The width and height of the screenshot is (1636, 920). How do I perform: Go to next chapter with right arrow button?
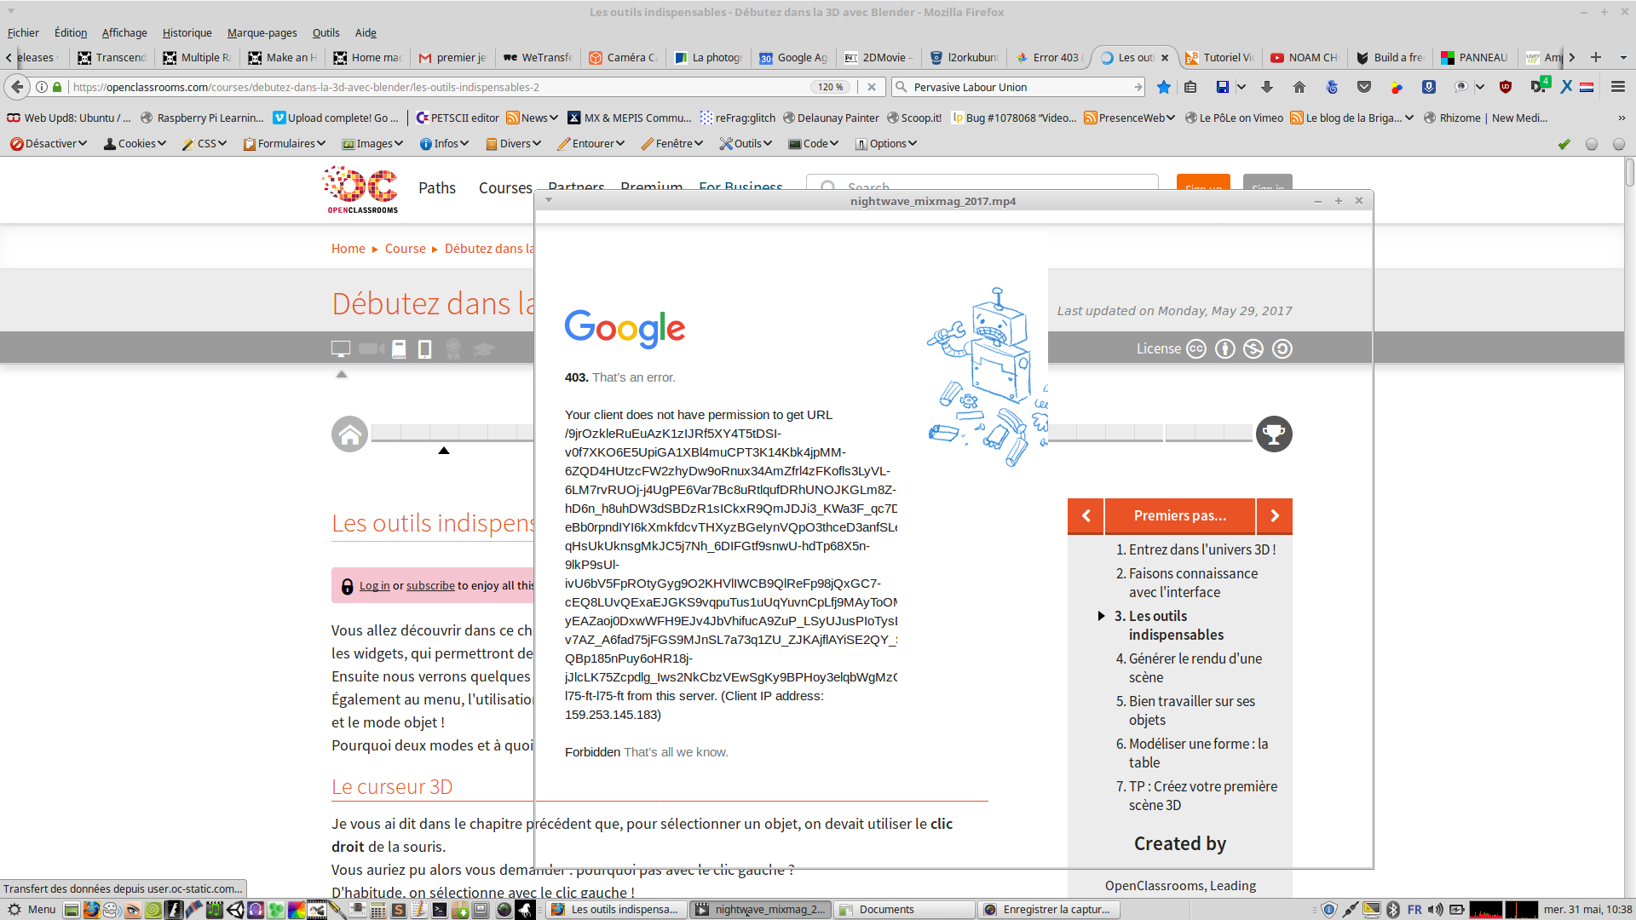pos(1275,516)
